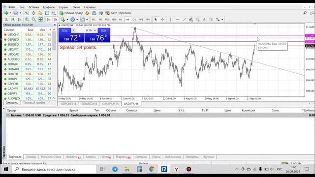Switch chart to candlesticks
Screen dimensions: 315x177
(x=13, y=20)
